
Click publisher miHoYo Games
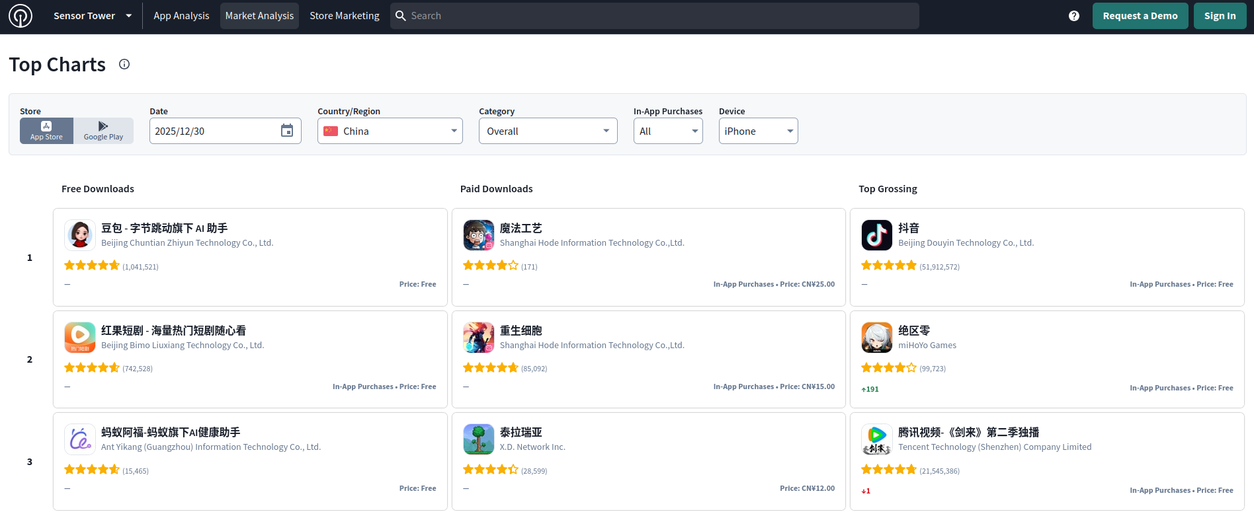(x=927, y=346)
